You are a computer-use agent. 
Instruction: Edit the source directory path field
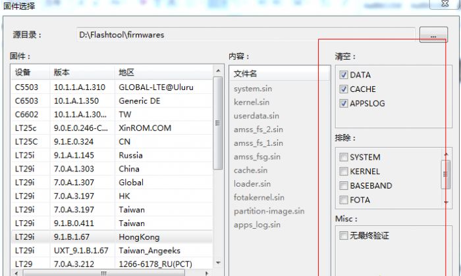246,35
